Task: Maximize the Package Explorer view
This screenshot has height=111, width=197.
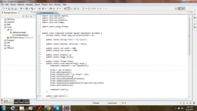Action: [x=34, y=12]
